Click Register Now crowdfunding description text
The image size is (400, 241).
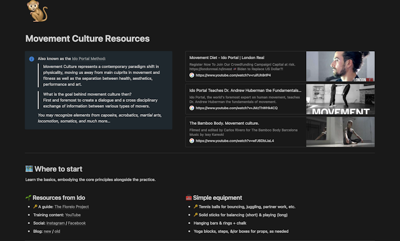[x=242, y=67]
